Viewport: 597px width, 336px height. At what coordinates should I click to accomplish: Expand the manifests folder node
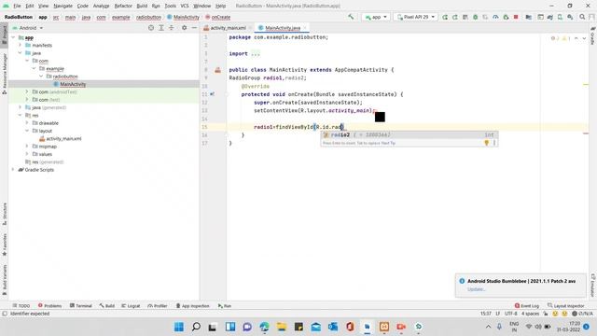(21, 45)
